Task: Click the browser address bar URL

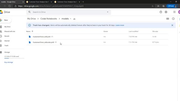Action: pos(51,6)
